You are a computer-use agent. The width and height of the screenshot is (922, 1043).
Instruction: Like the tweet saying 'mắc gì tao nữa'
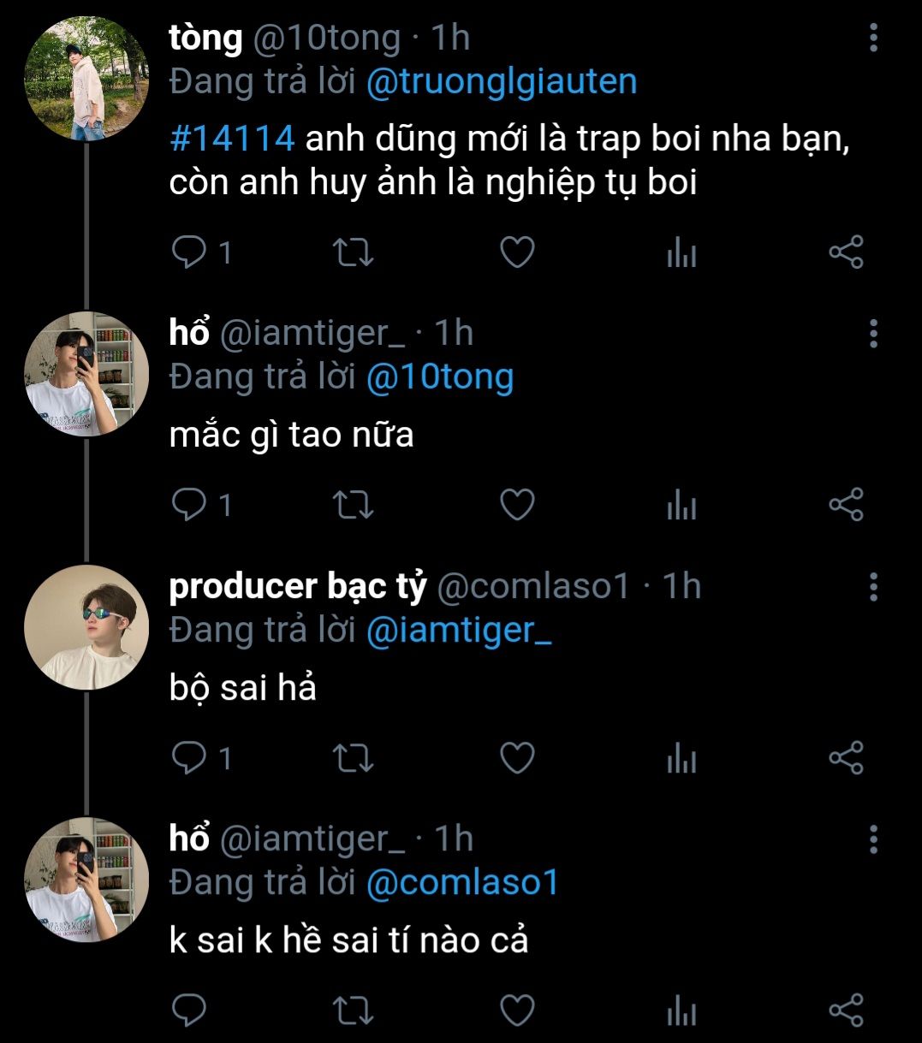tap(517, 505)
